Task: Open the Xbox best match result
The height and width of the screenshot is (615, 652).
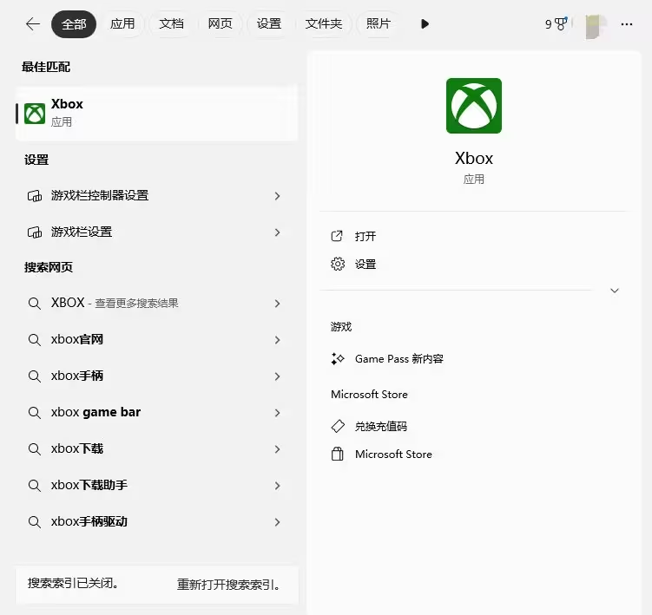Action: (157, 113)
